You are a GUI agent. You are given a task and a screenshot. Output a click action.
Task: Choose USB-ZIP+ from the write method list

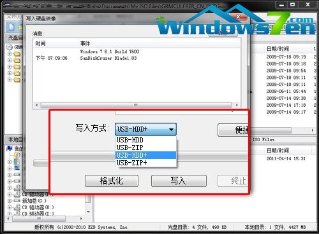pyautogui.click(x=146, y=163)
